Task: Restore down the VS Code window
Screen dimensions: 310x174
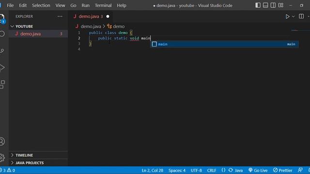Action: click(x=301, y=5)
